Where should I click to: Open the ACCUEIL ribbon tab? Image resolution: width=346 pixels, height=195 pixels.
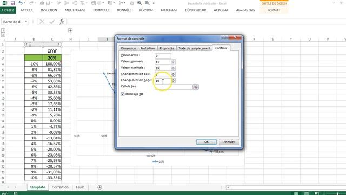point(26,10)
